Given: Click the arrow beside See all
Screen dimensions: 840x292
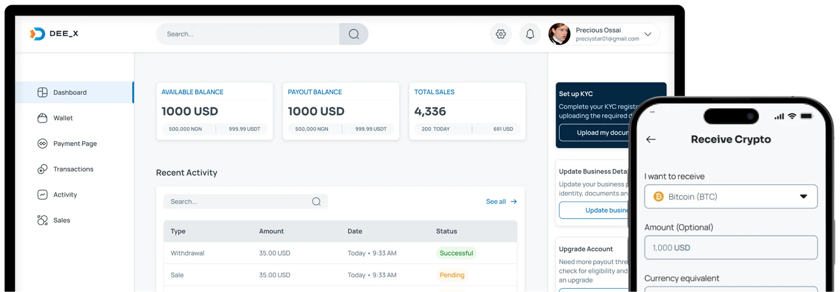Looking at the screenshot, I should pos(514,202).
